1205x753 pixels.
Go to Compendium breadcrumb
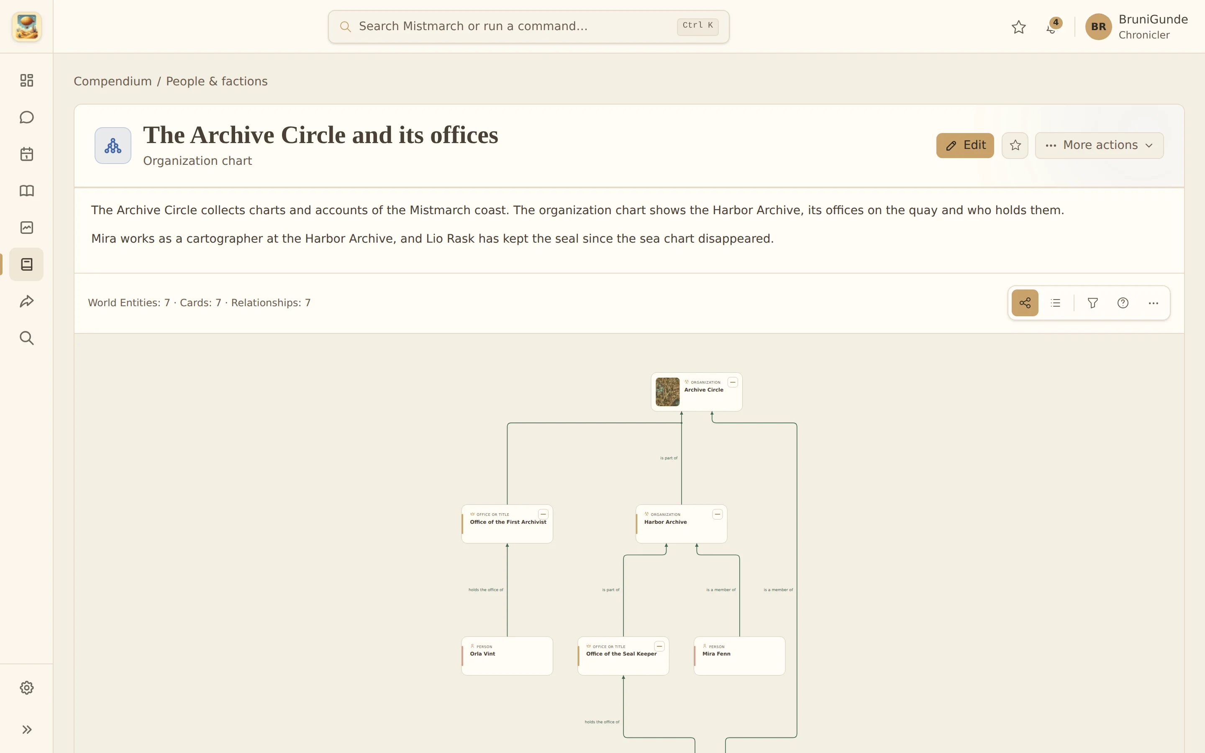tap(113, 81)
